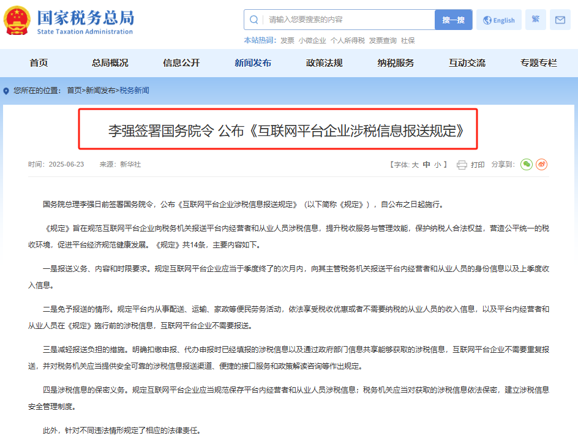Image resolution: width=578 pixels, height=441 pixels.
Task: Click the print icon next to 打印
Action: pyautogui.click(x=461, y=164)
